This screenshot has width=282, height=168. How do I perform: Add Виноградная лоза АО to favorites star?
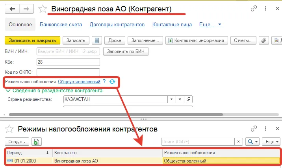point(43,9)
